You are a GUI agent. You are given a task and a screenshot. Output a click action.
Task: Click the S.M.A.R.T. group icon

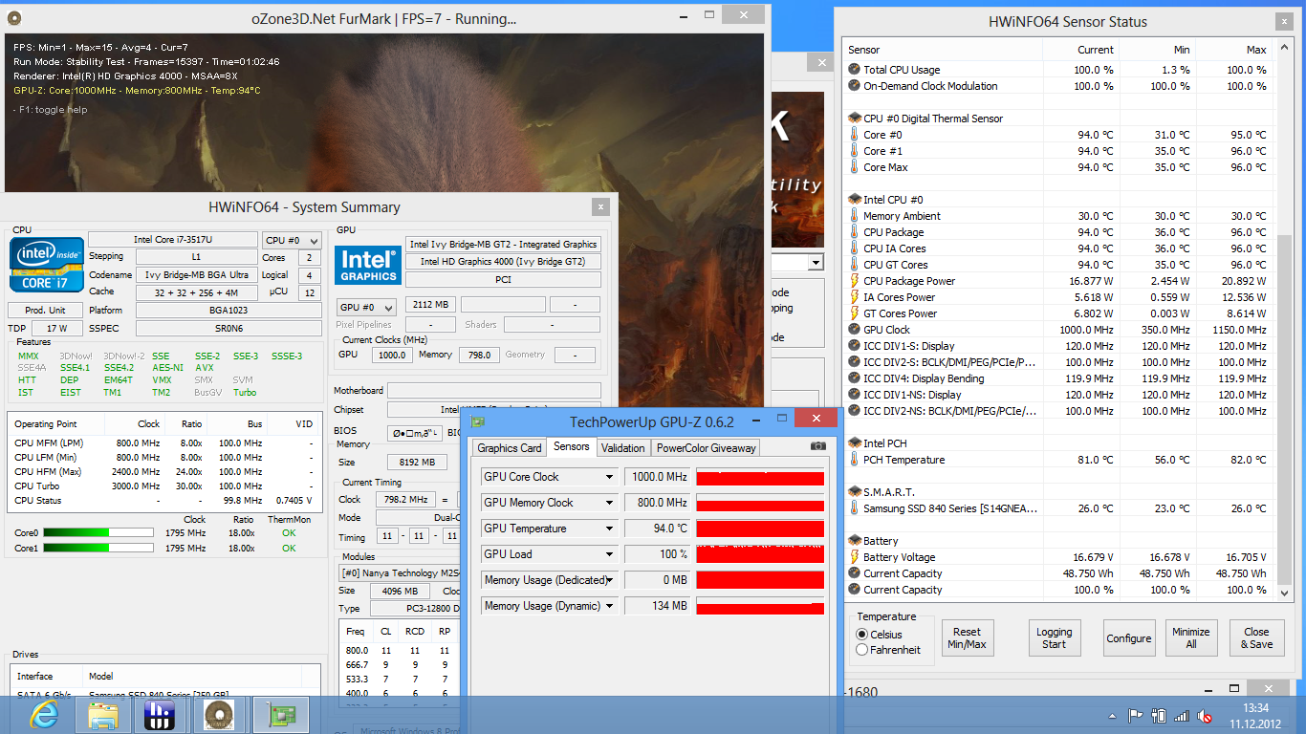click(854, 492)
